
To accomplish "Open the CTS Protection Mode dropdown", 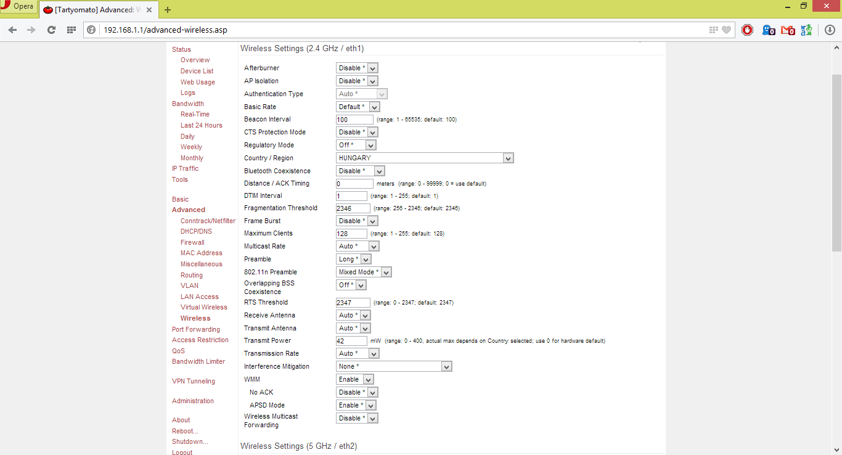I will pos(357,132).
